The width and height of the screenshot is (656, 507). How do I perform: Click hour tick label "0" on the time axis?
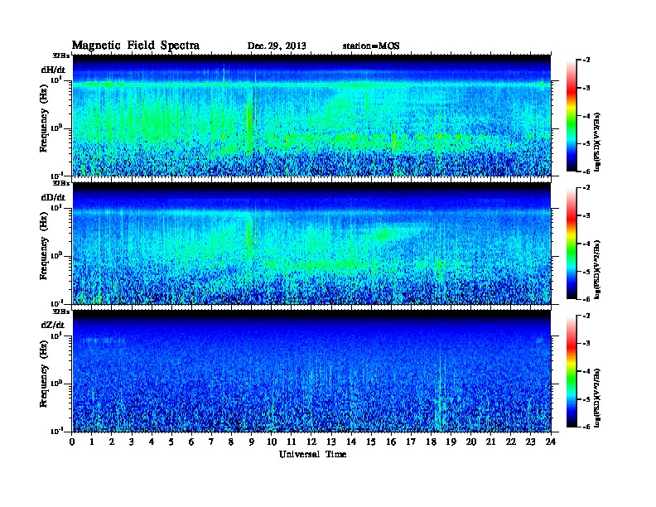click(x=72, y=442)
